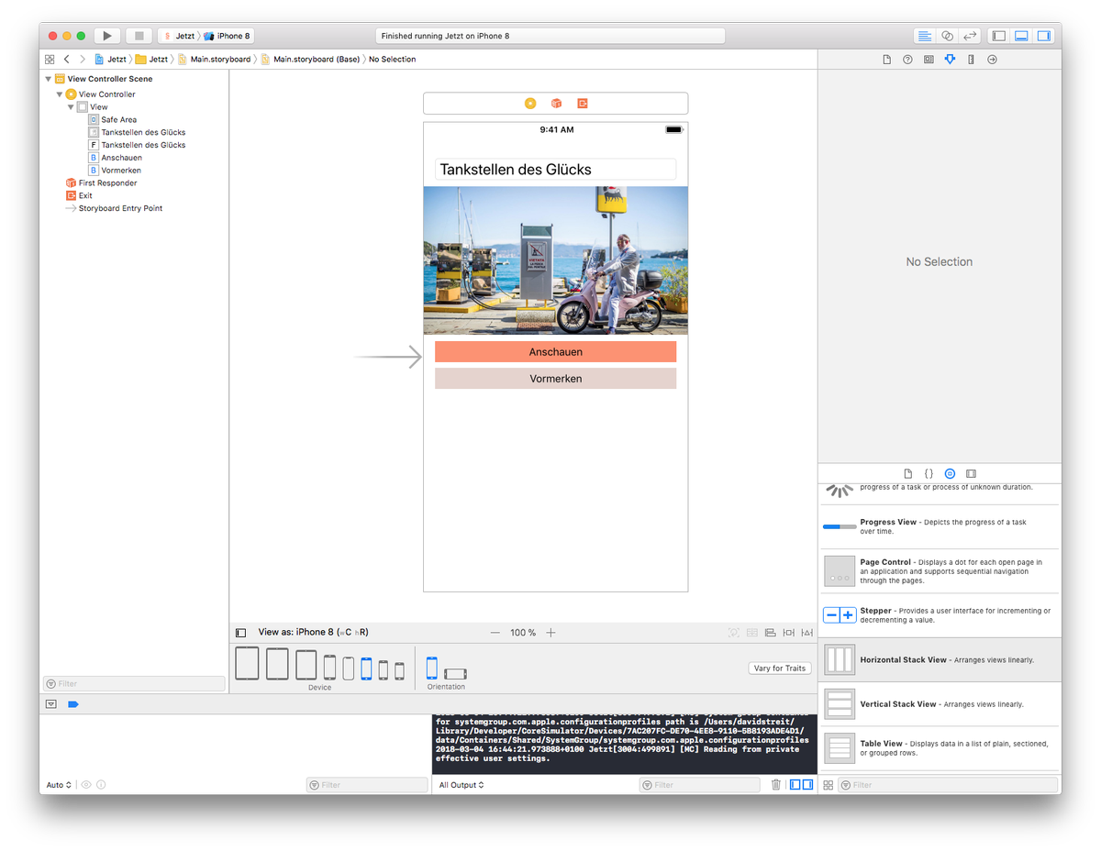This screenshot has width=1101, height=851.
Task: Open the Size inspector ruler icon
Action: pos(971,59)
